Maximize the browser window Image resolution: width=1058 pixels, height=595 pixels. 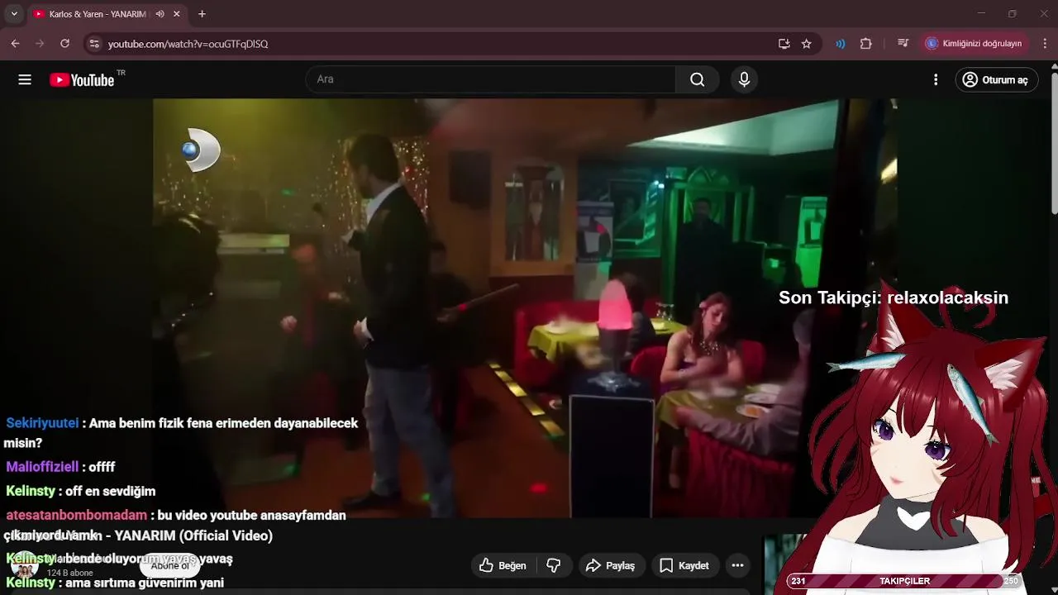[1013, 13]
